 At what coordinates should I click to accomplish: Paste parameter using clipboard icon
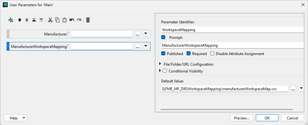(64, 20)
